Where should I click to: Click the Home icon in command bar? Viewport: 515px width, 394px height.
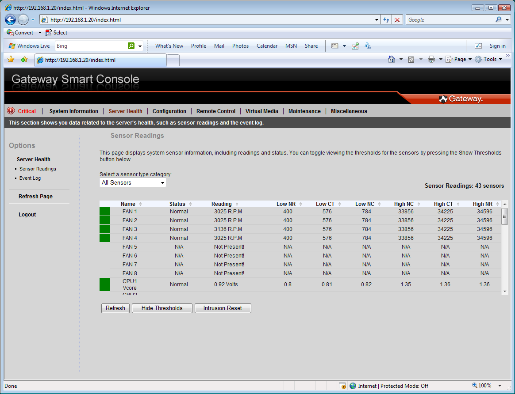pyautogui.click(x=392, y=59)
